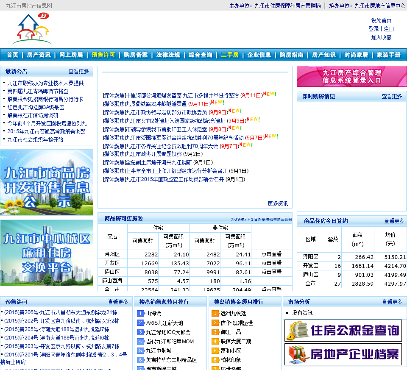The image size is (407, 370).
Task: Click the 更多资讯 link
Action: tap(278, 203)
